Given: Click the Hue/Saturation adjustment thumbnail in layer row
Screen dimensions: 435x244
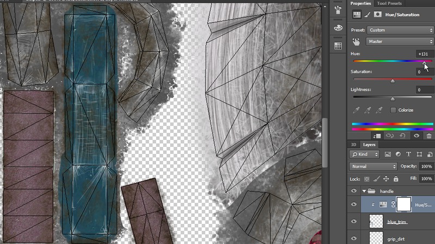Looking at the screenshot, I should [383, 205].
